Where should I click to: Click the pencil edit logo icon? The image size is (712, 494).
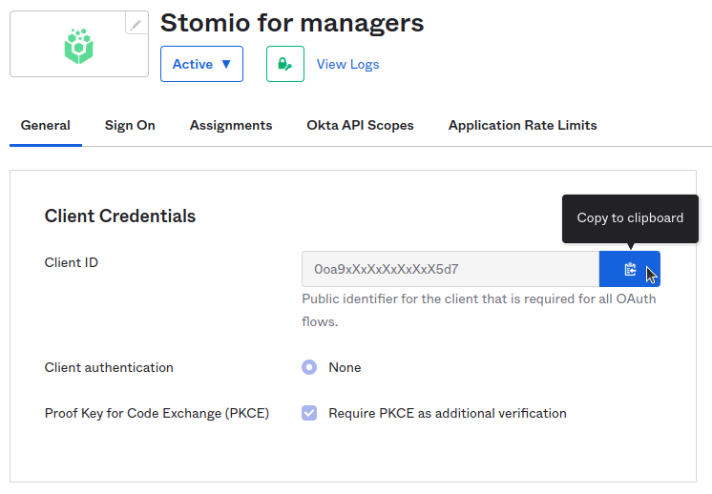136,24
